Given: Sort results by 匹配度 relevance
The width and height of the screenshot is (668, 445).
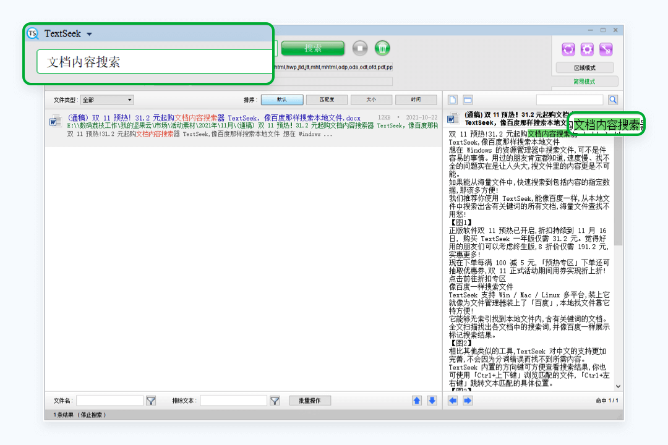Looking at the screenshot, I should [327, 100].
